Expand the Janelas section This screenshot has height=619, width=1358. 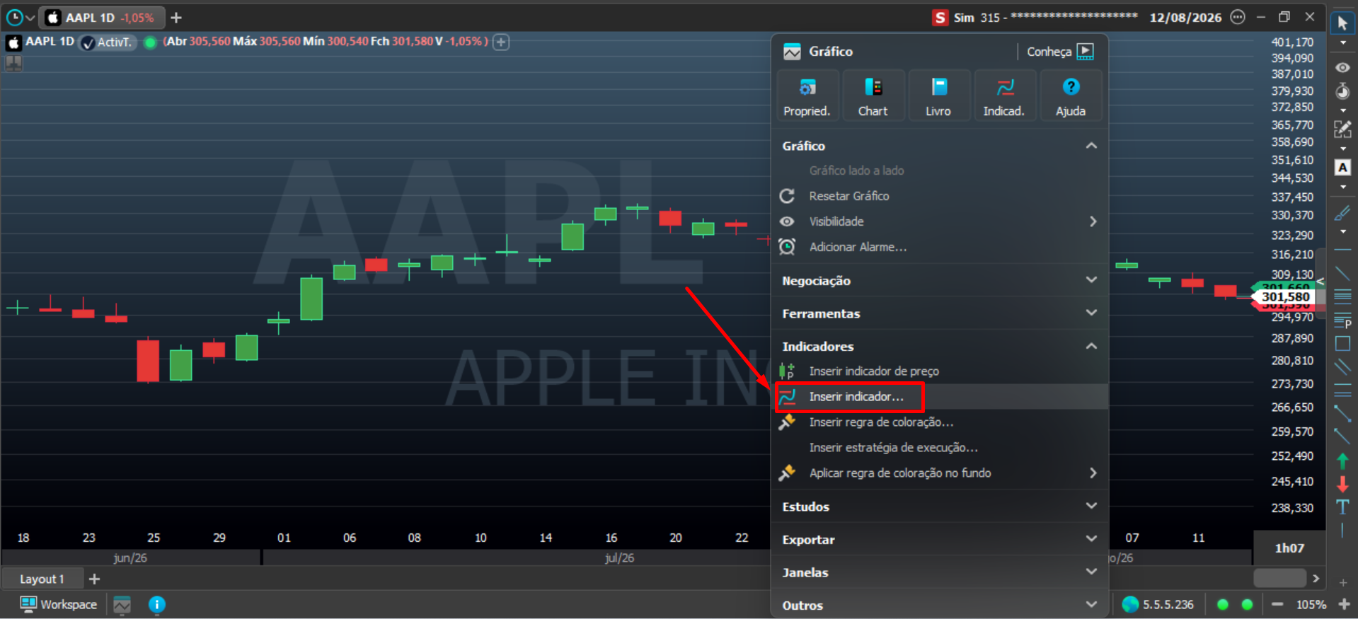(1091, 572)
